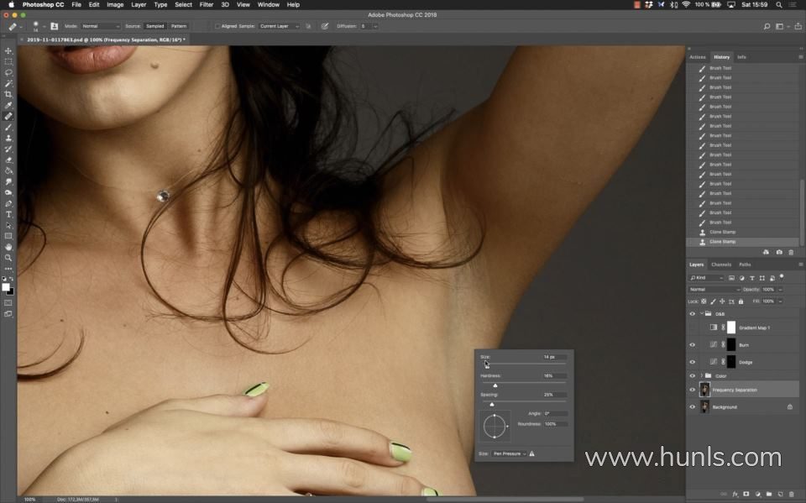Switch to the Paths tab
806x503 pixels.
tap(745, 265)
